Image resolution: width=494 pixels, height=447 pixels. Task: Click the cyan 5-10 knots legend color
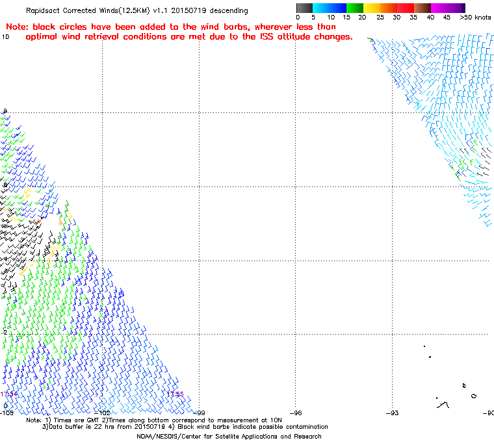(321, 8)
